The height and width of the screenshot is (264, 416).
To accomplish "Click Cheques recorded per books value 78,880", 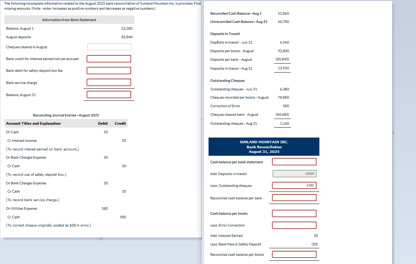I will (x=283, y=97).
